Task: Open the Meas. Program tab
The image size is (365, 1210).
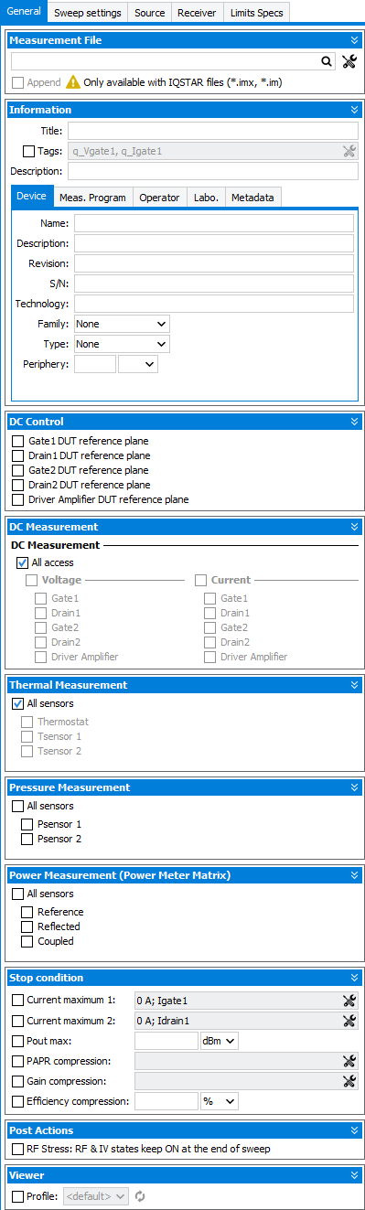Action: tap(93, 198)
